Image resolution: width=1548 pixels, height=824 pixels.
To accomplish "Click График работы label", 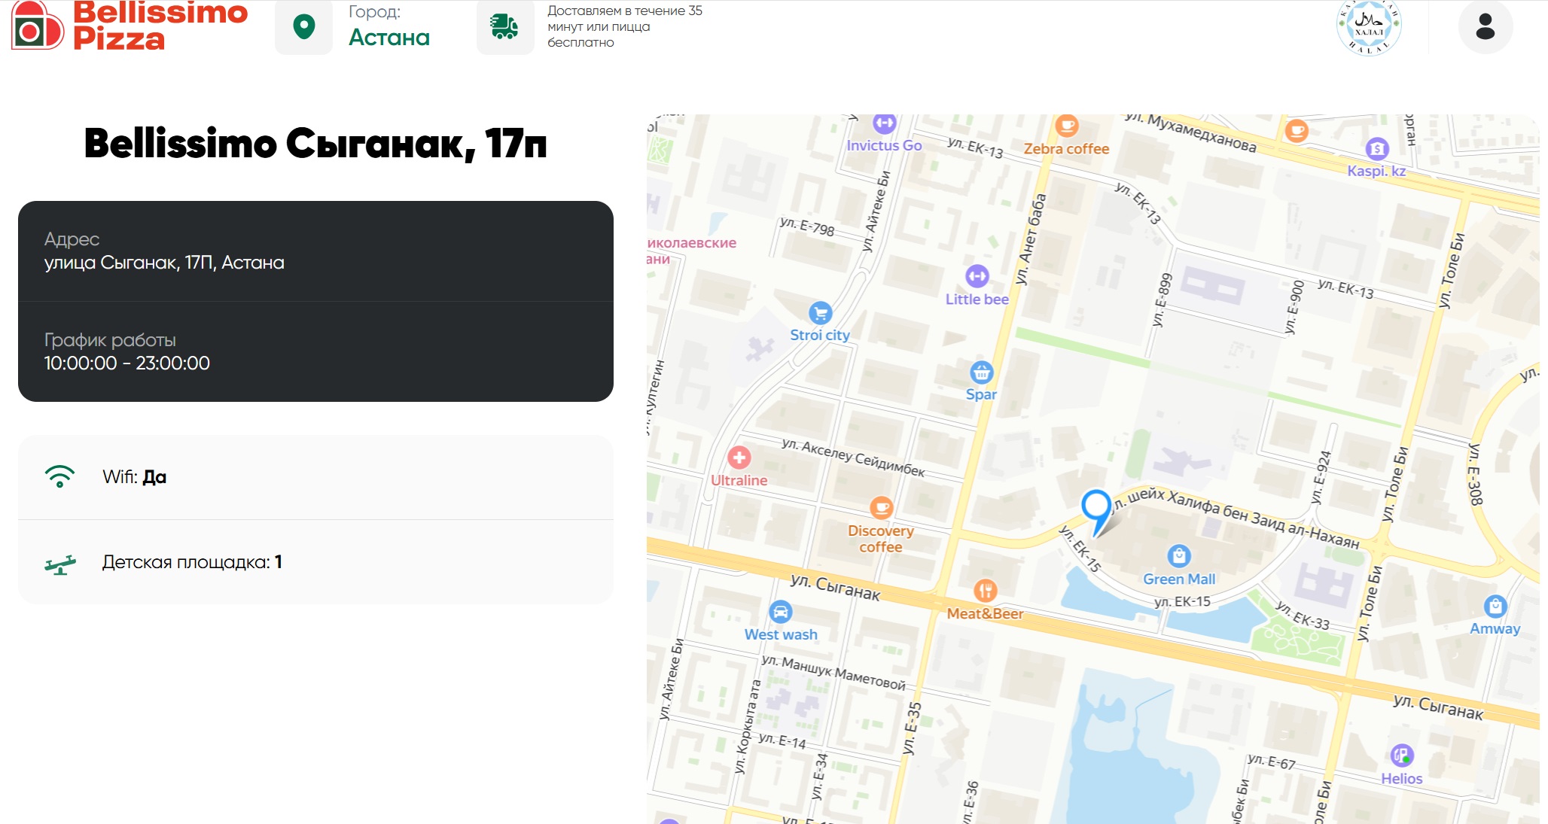I will click(x=110, y=340).
